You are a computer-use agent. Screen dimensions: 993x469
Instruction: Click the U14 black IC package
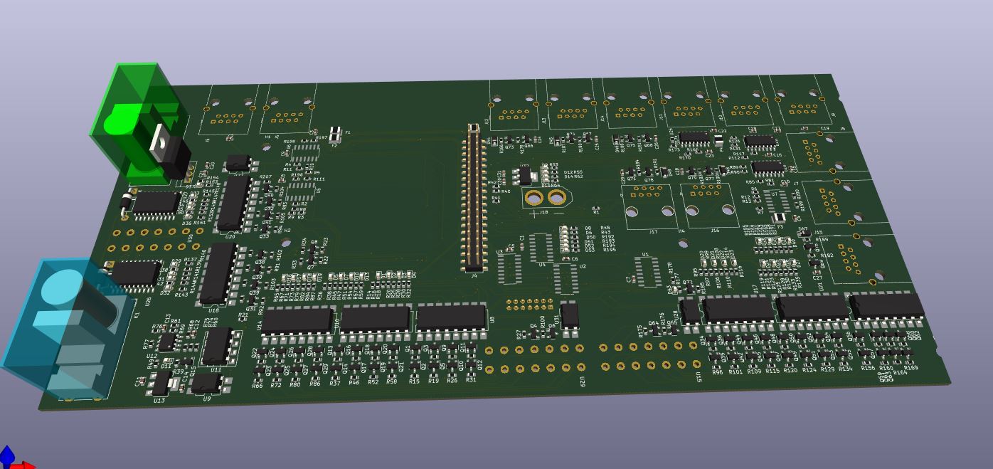coord(297,320)
